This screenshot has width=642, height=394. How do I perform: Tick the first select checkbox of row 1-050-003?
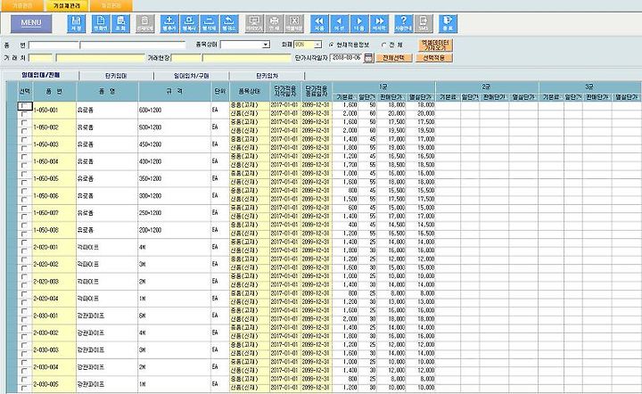pyautogui.click(x=24, y=140)
